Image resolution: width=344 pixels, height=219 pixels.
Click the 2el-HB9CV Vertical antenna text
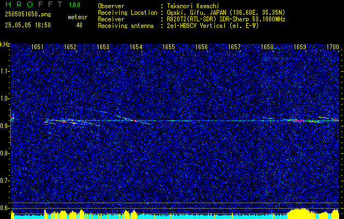tap(213, 26)
